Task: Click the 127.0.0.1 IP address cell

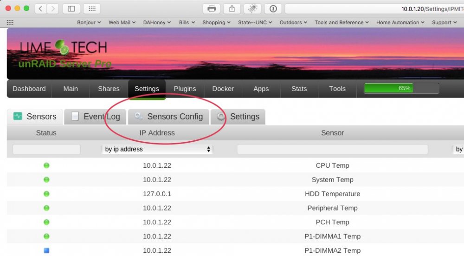Action: tap(157, 194)
